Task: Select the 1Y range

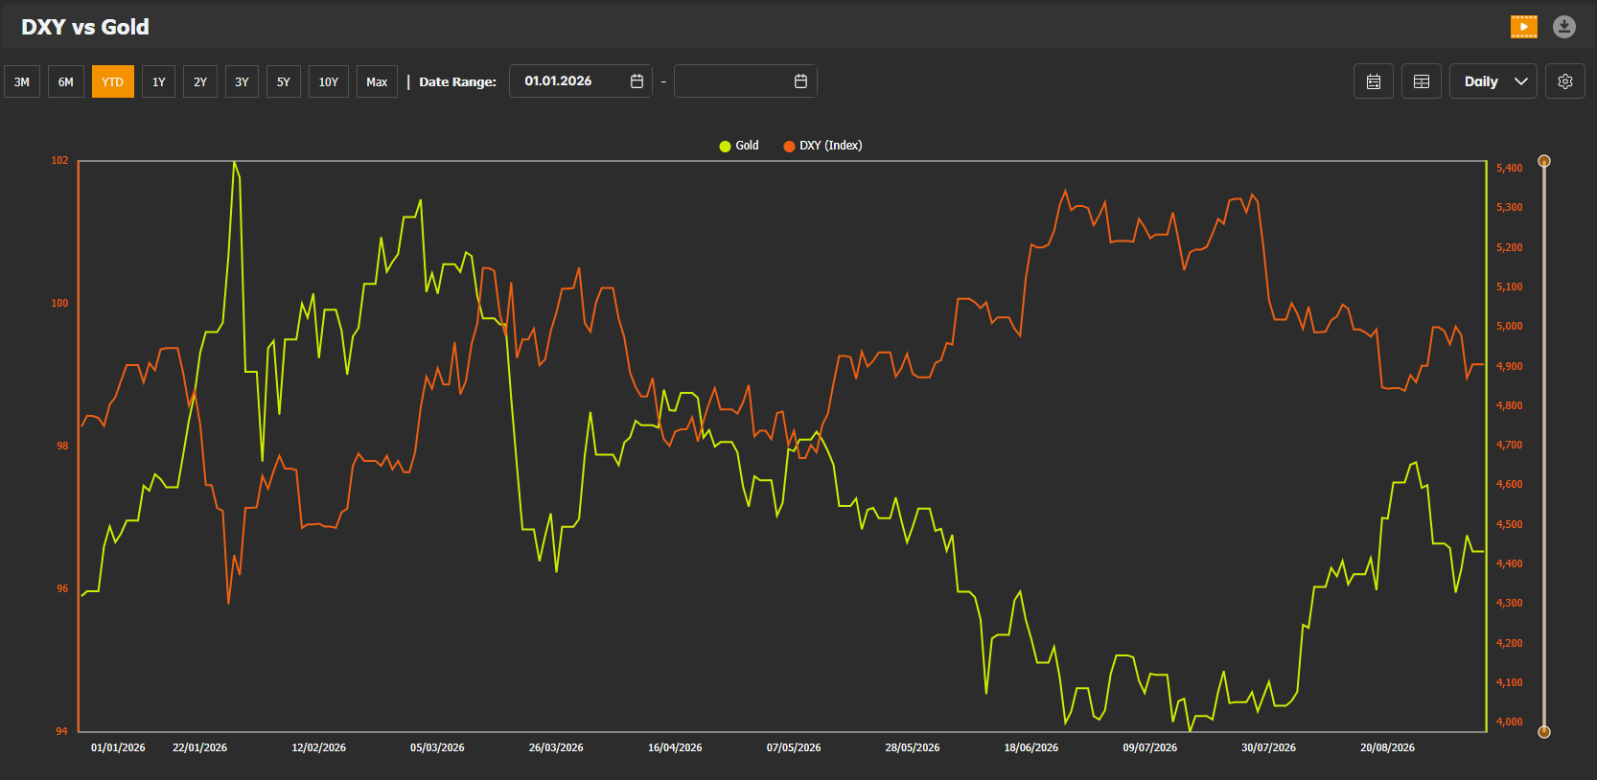Action: 159,81
